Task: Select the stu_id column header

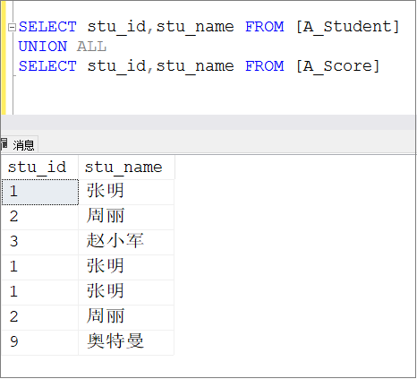Action: (x=39, y=168)
